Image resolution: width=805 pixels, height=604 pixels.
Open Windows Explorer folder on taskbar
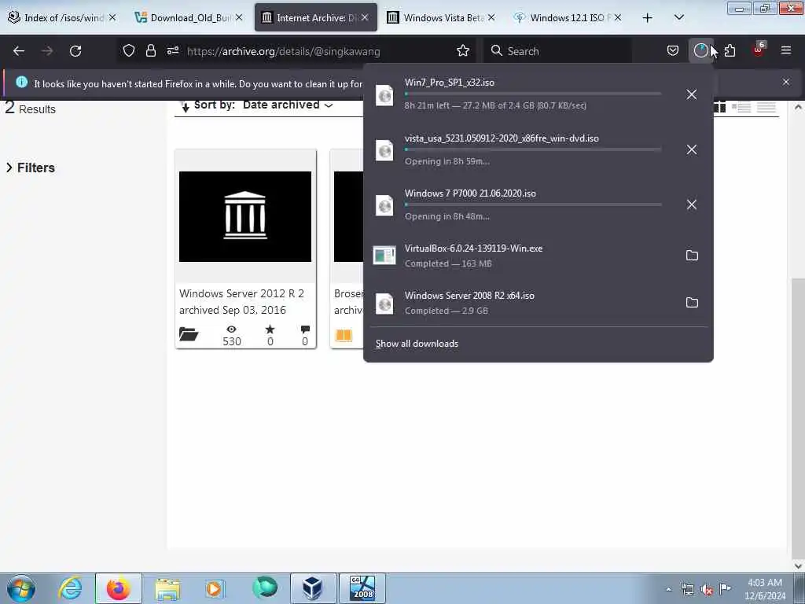pos(167,588)
